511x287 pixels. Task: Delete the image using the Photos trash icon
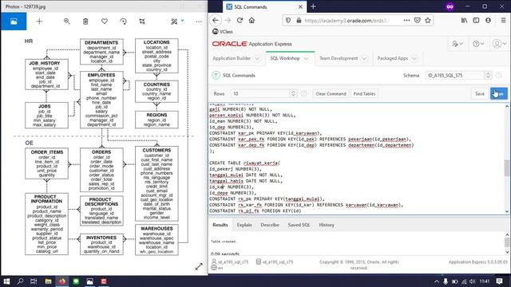pyautogui.click(x=85, y=22)
